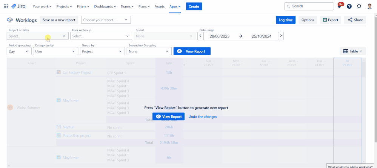
Task: Click the 1113h Pirate Ship total
Action: (x=169, y=135)
